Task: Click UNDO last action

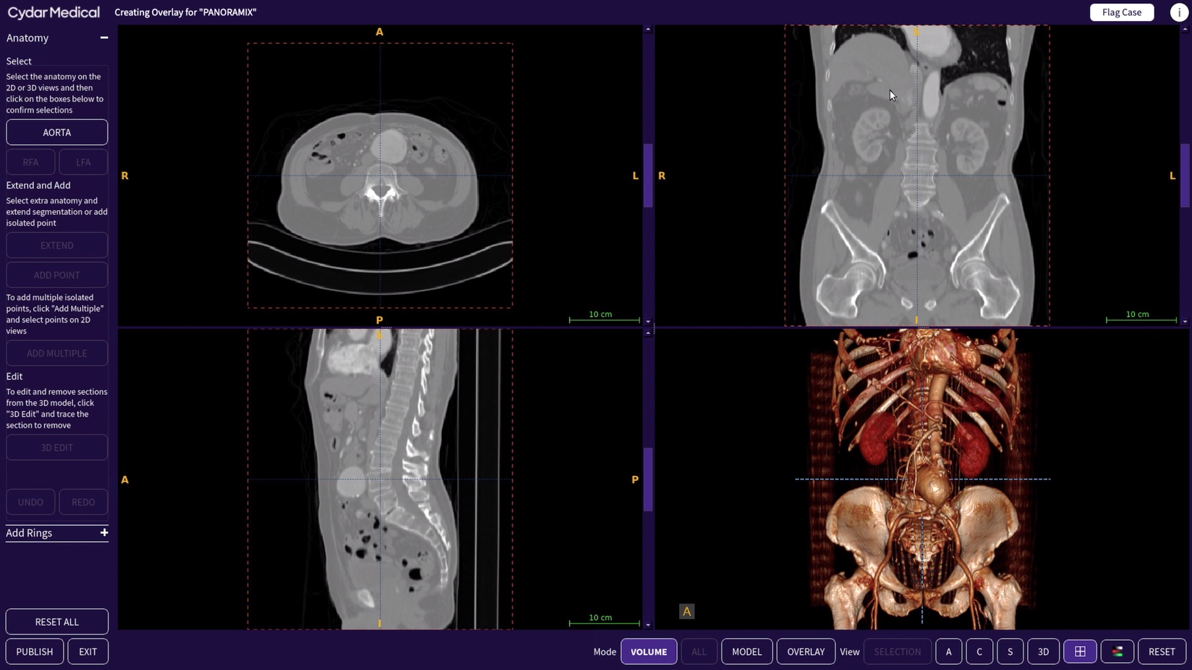Action: (30, 501)
